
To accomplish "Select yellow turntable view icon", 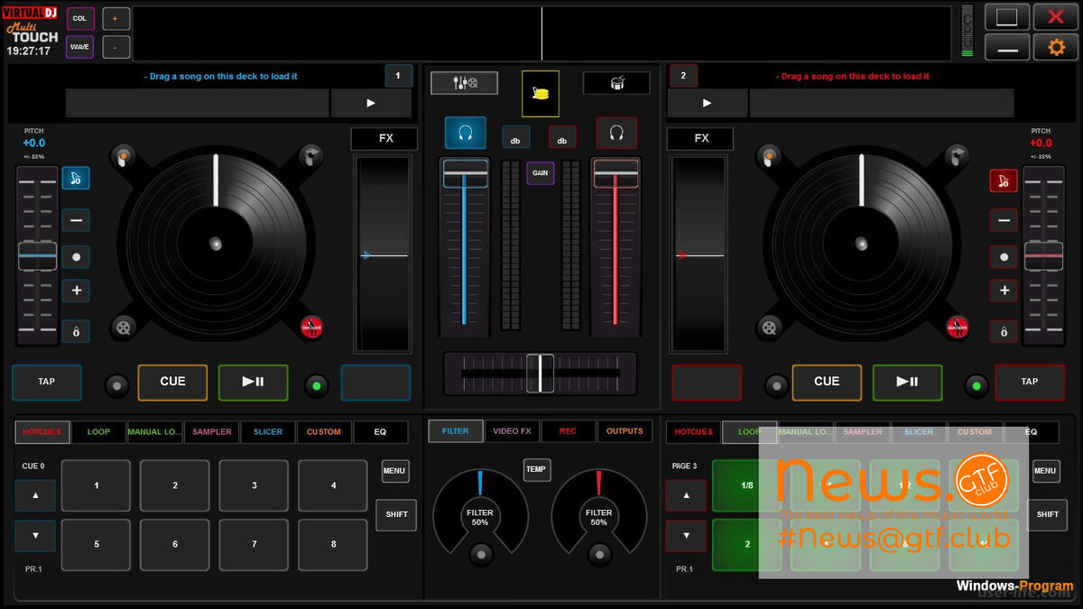I will coord(541,94).
